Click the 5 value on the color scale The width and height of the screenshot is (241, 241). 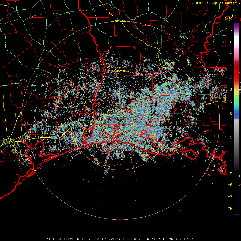pos(231,54)
